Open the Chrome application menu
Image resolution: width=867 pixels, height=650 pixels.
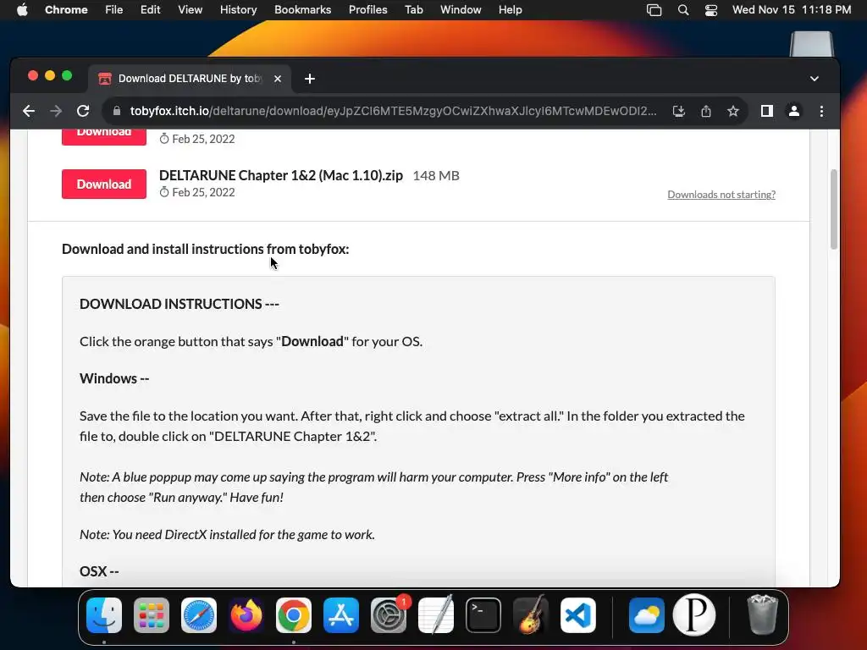[x=66, y=10]
